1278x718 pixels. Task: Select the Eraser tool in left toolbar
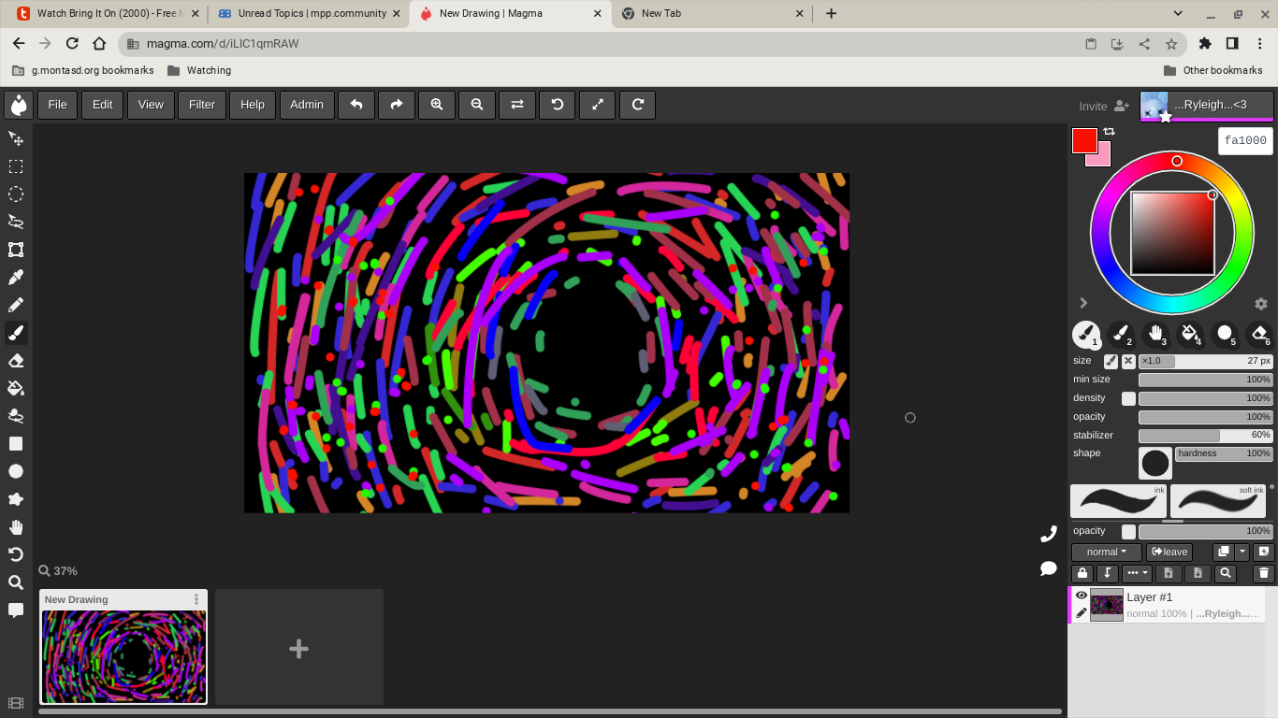16,361
